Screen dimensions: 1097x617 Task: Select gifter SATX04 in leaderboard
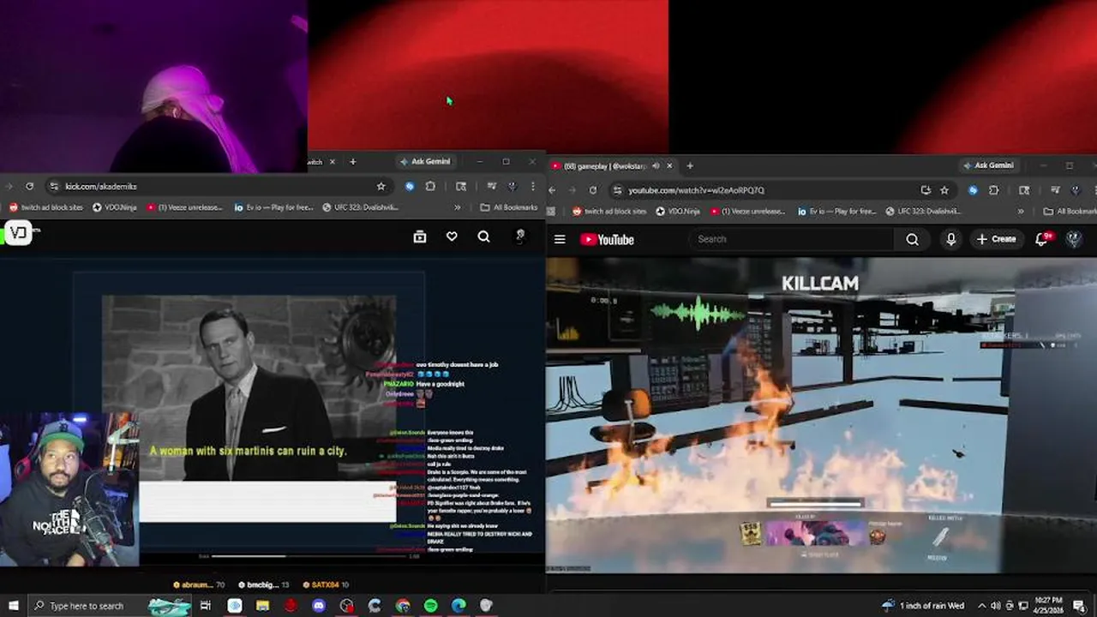click(x=326, y=584)
